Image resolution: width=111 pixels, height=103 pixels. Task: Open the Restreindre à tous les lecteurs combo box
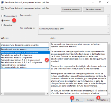25,49
